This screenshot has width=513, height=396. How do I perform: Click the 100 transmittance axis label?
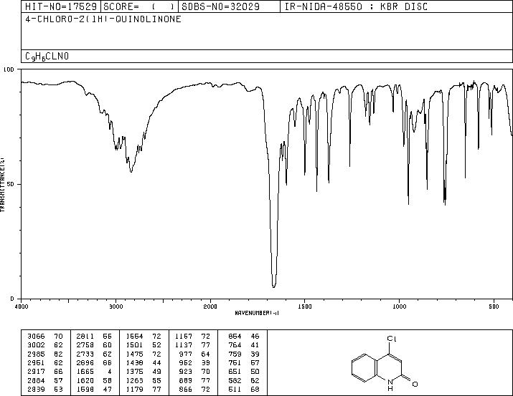pos(9,69)
